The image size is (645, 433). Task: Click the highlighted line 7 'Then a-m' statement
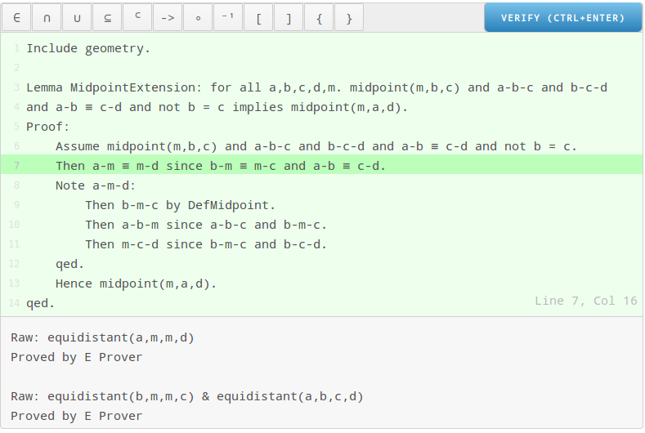221,166
